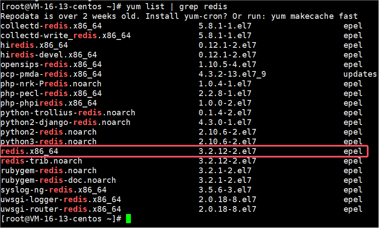Click version 3.5.6-3.el7 of syslog-ng-redis
This screenshot has height=228, width=379.
click(x=225, y=190)
